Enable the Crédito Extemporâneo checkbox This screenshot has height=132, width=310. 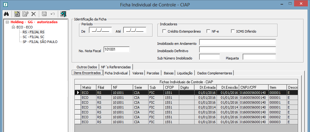(164, 31)
